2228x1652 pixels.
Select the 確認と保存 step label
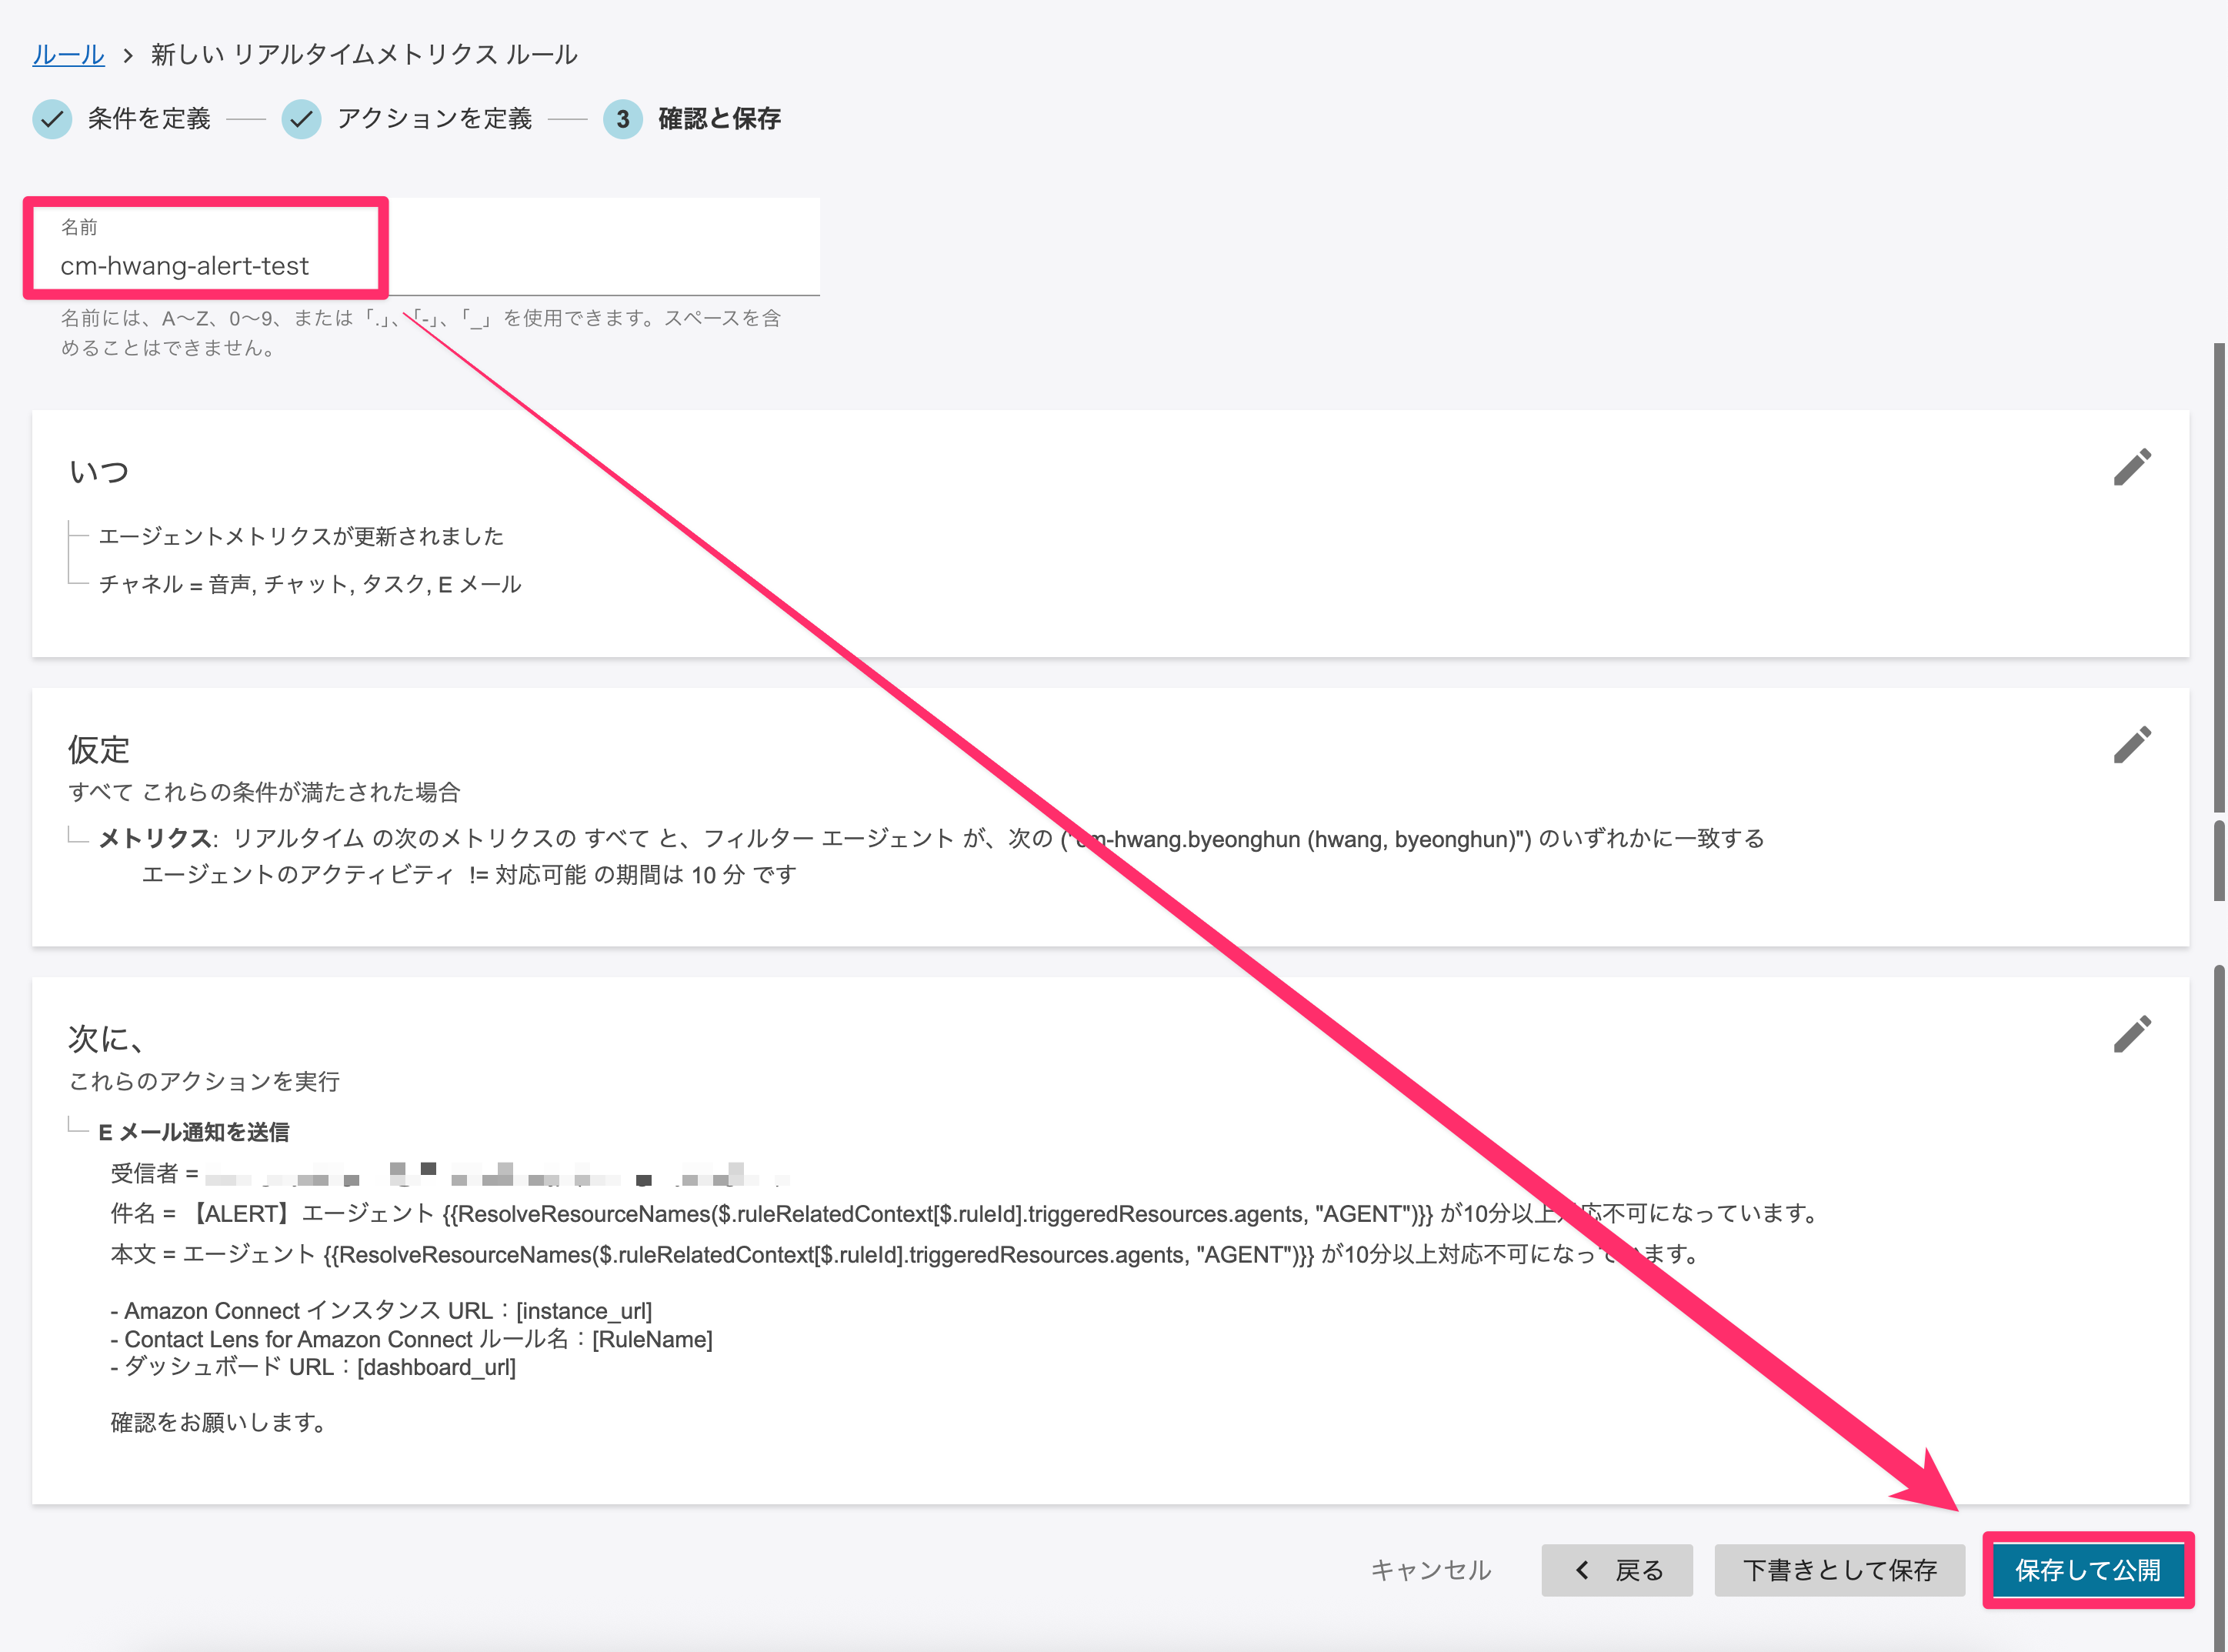[x=719, y=119]
